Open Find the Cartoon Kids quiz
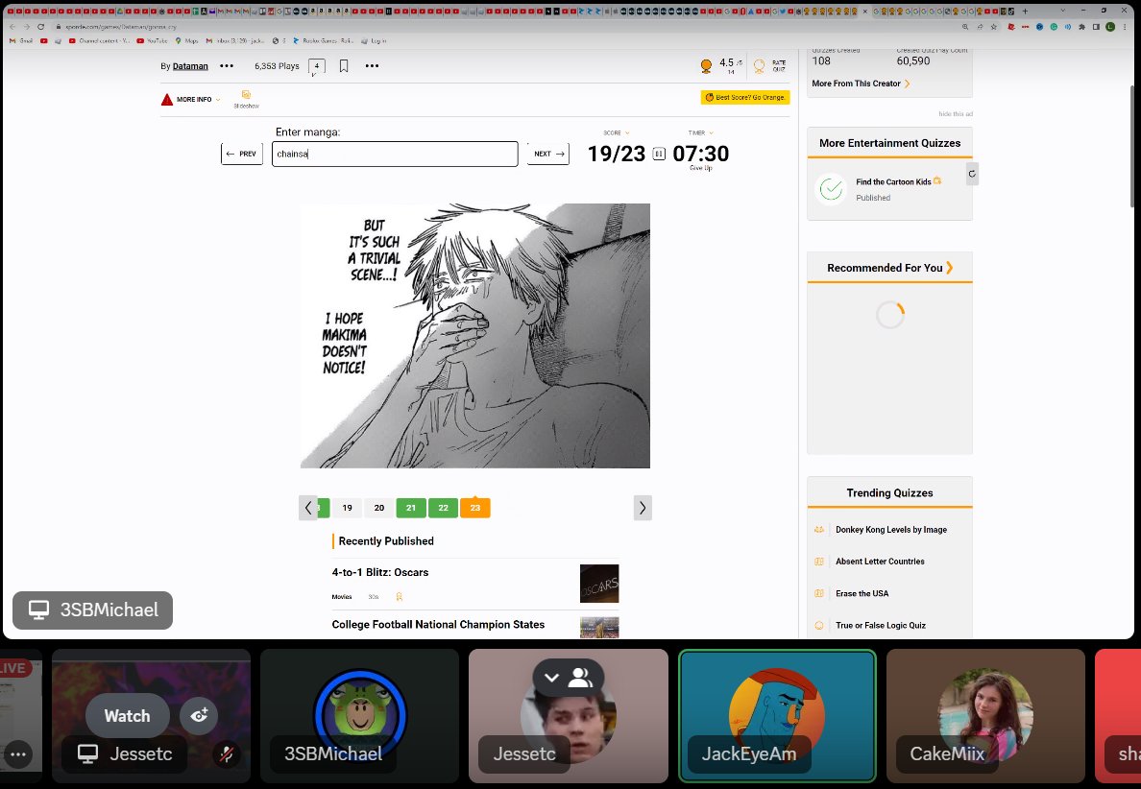The image size is (1141, 789). (893, 181)
